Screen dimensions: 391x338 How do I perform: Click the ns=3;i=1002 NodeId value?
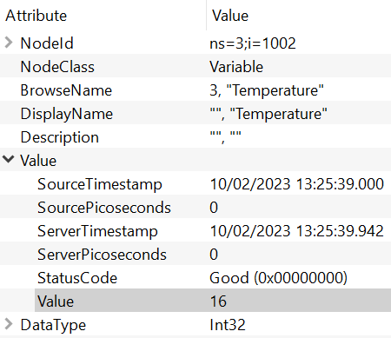click(x=253, y=43)
